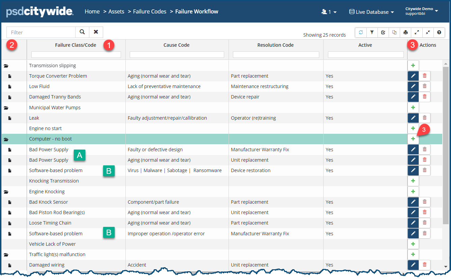The height and width of the screenshot is (279, 451).
Task: Toggle the select-all checkmark toolbar button
Action: point(383,32)
